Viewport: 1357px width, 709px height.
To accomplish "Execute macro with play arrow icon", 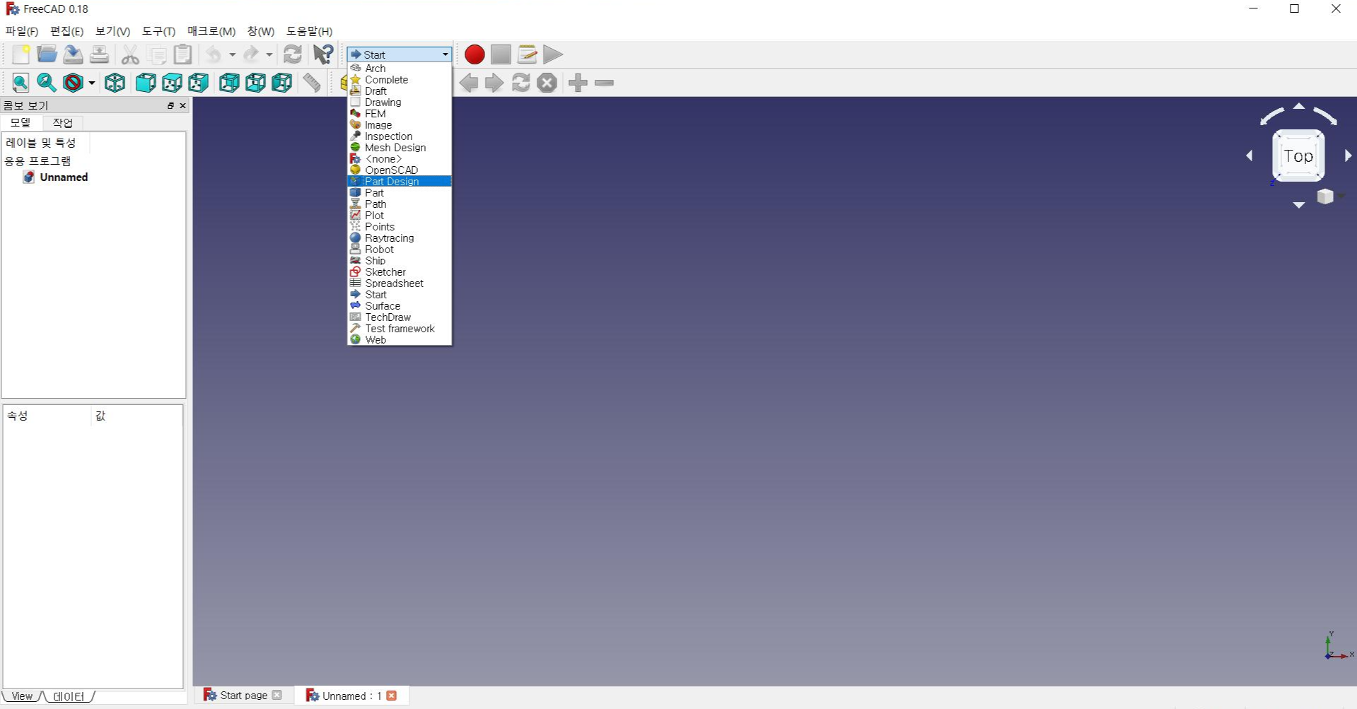I will tap(553, 54).
